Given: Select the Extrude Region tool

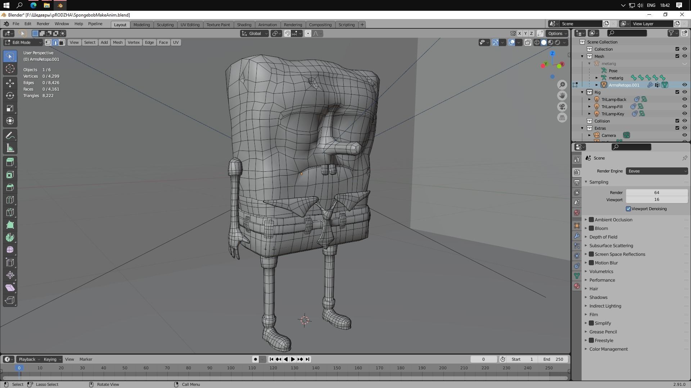Looking at the screenshot, I should tap(10, 162).
